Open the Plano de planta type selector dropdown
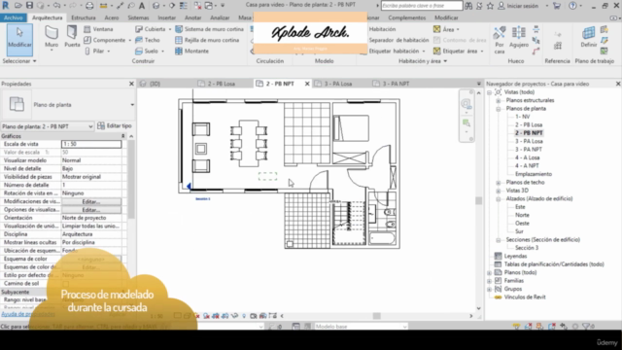Image resolution: width=622 pixels, height=350 pixels. (x=132, y=105)
